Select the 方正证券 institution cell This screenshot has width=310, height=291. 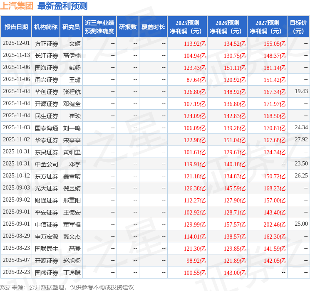[47, 44]
